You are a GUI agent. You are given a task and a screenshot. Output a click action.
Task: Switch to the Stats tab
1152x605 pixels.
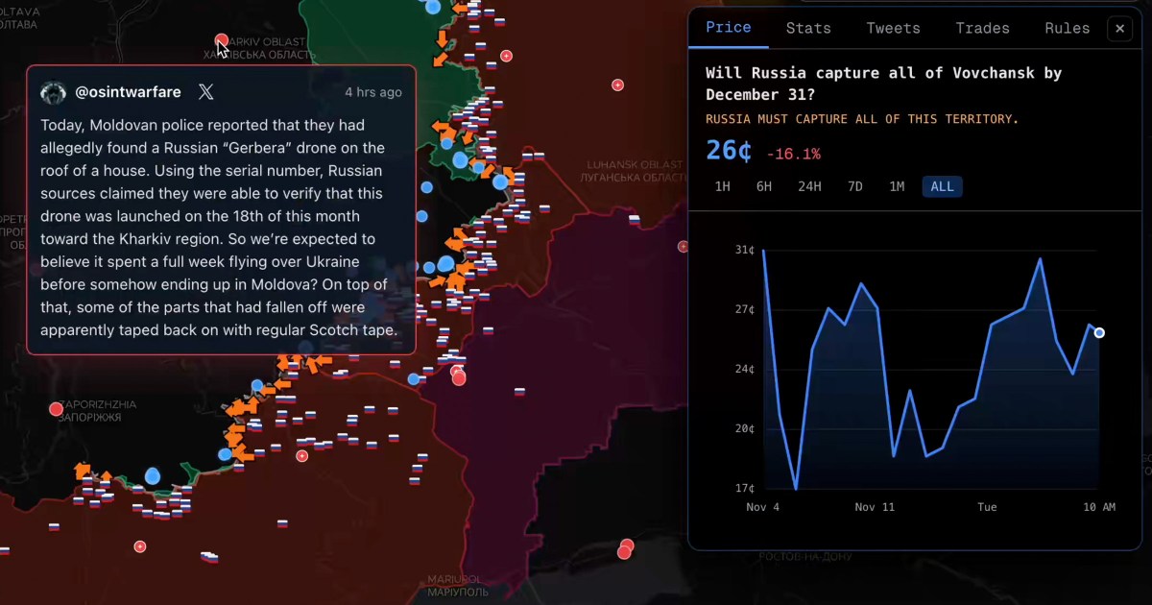pos(807,28)
